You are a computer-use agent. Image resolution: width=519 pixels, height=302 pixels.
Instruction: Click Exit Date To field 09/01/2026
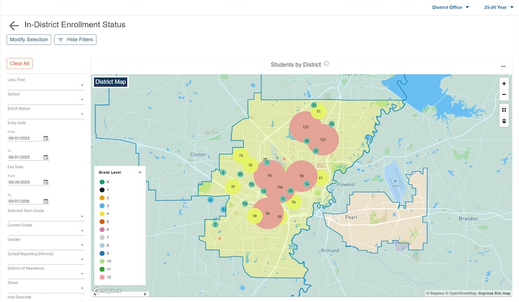point(25,201)
